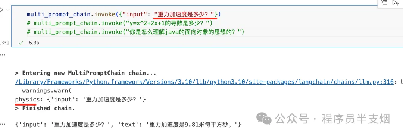The image size is (403, 135).
Task: Open the llm.py:316 file path link
Action: pyautogui.click(x=204, y=82)
